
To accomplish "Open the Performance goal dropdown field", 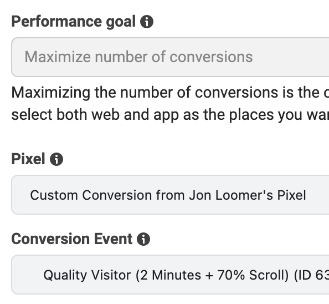I will 170,57.
